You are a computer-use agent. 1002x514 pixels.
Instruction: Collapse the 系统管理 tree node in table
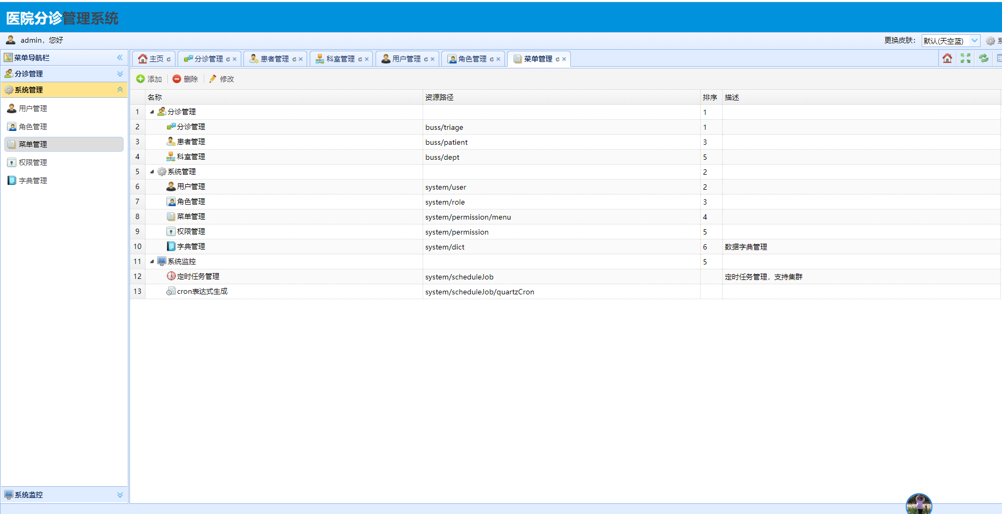click(x=152, y=172)
